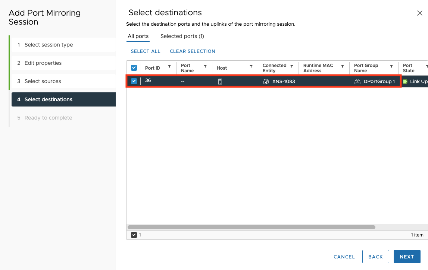
Task: Click the green Link Up status icon
Action: [x=405, y=82]
